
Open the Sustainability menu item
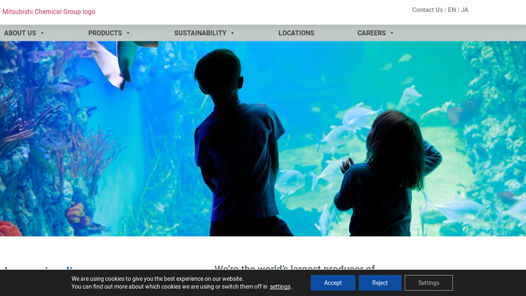pos(200,33)
